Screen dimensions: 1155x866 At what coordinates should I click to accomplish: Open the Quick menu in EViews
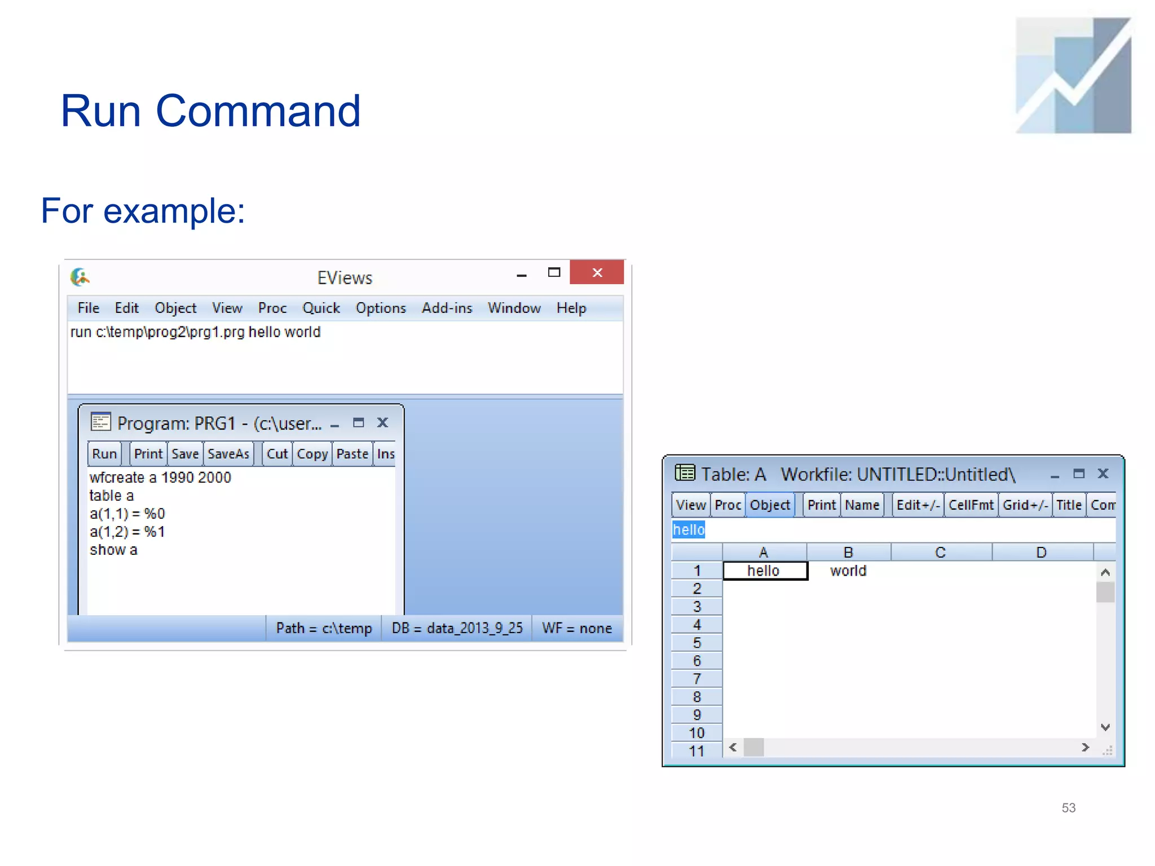click(321, 308)
